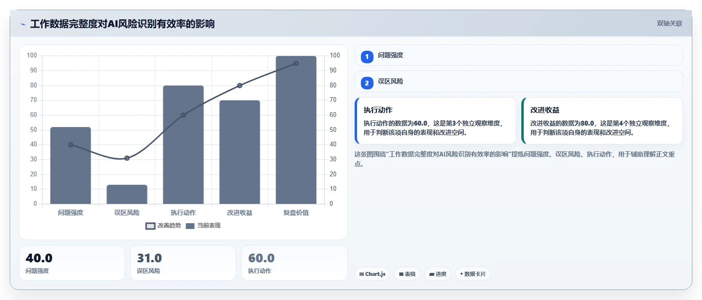Viewport: 702px width, 300px height.
Task: Click the 改进收益 x-axis label
Action: point(240,213)
